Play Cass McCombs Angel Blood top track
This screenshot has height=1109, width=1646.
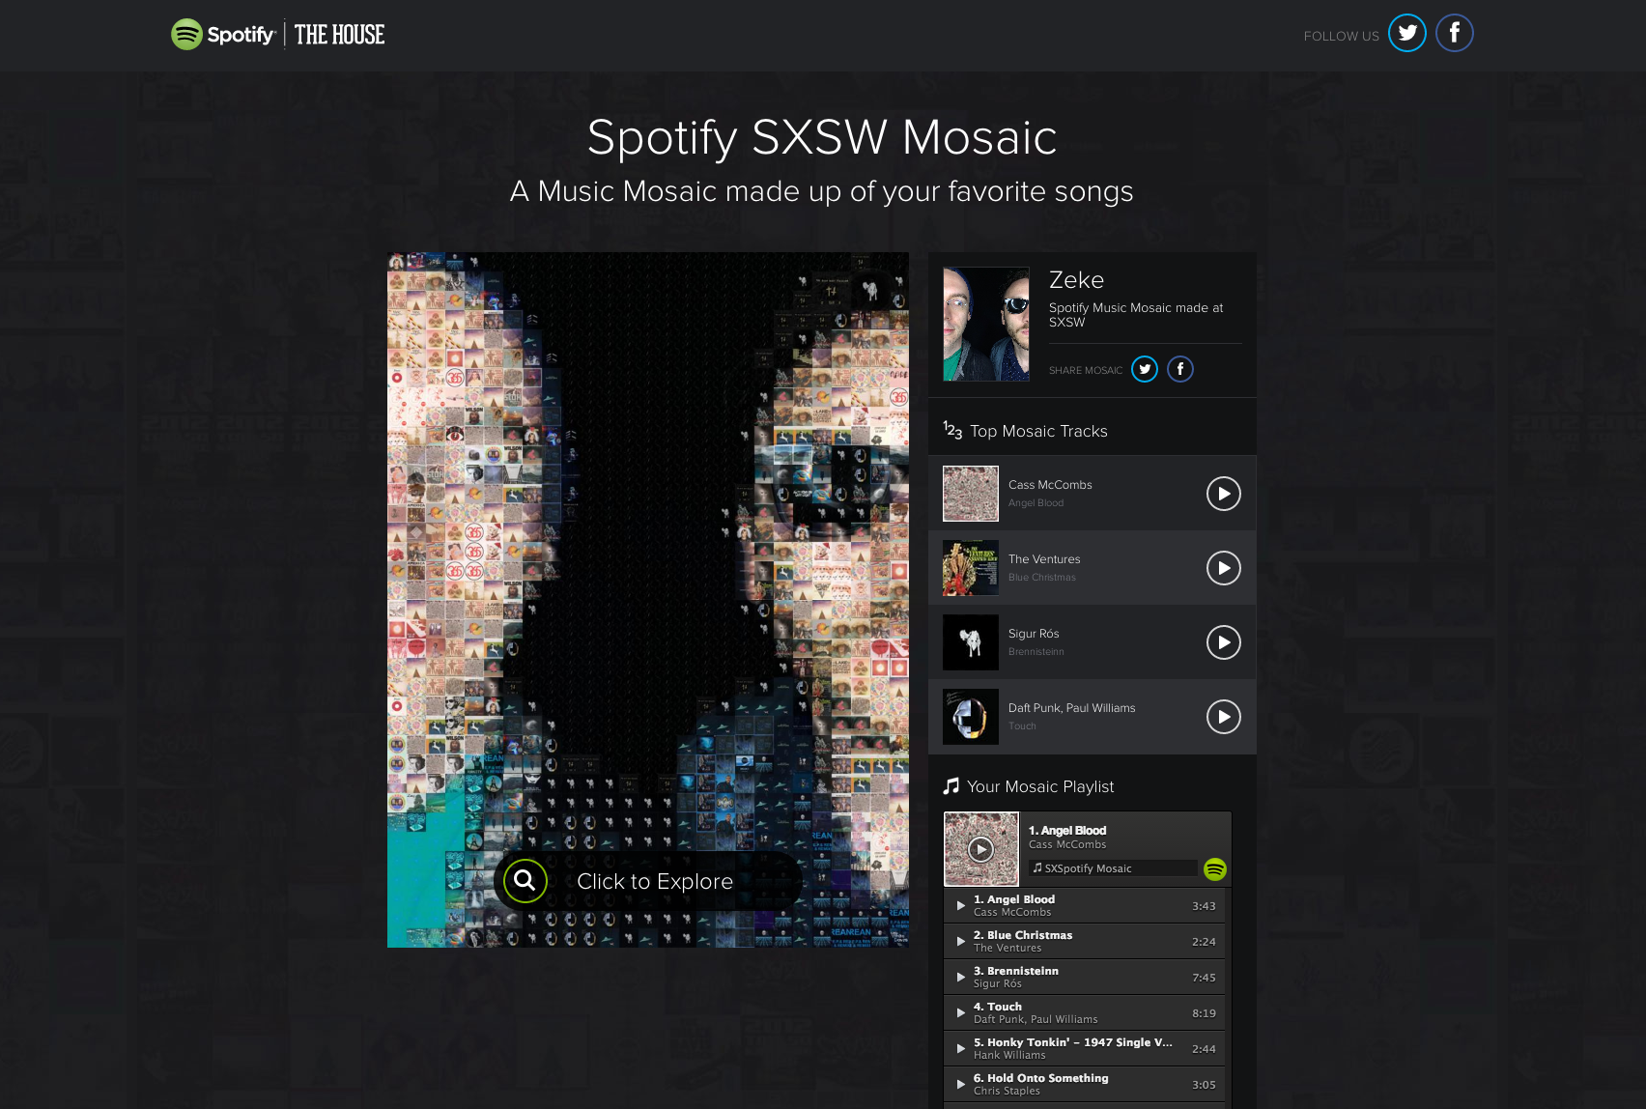pos(1223,494)
